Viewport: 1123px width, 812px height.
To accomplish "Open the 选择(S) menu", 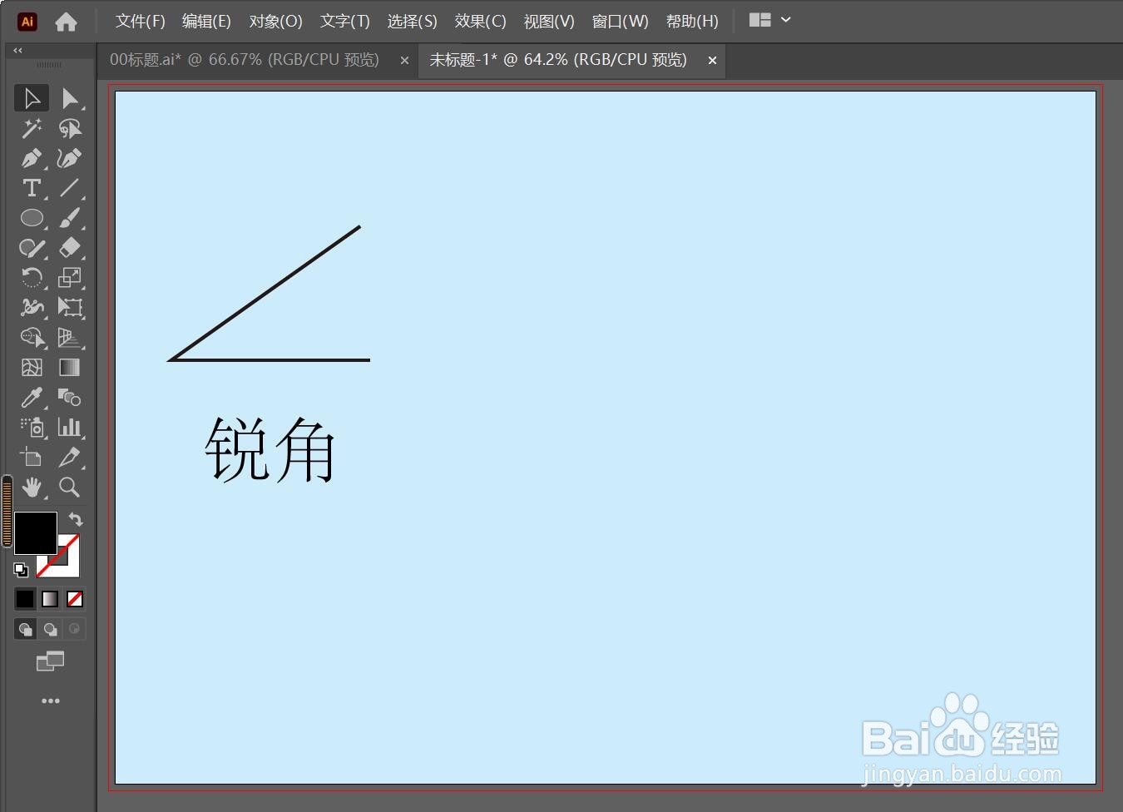I will click(x=412, y=21).
